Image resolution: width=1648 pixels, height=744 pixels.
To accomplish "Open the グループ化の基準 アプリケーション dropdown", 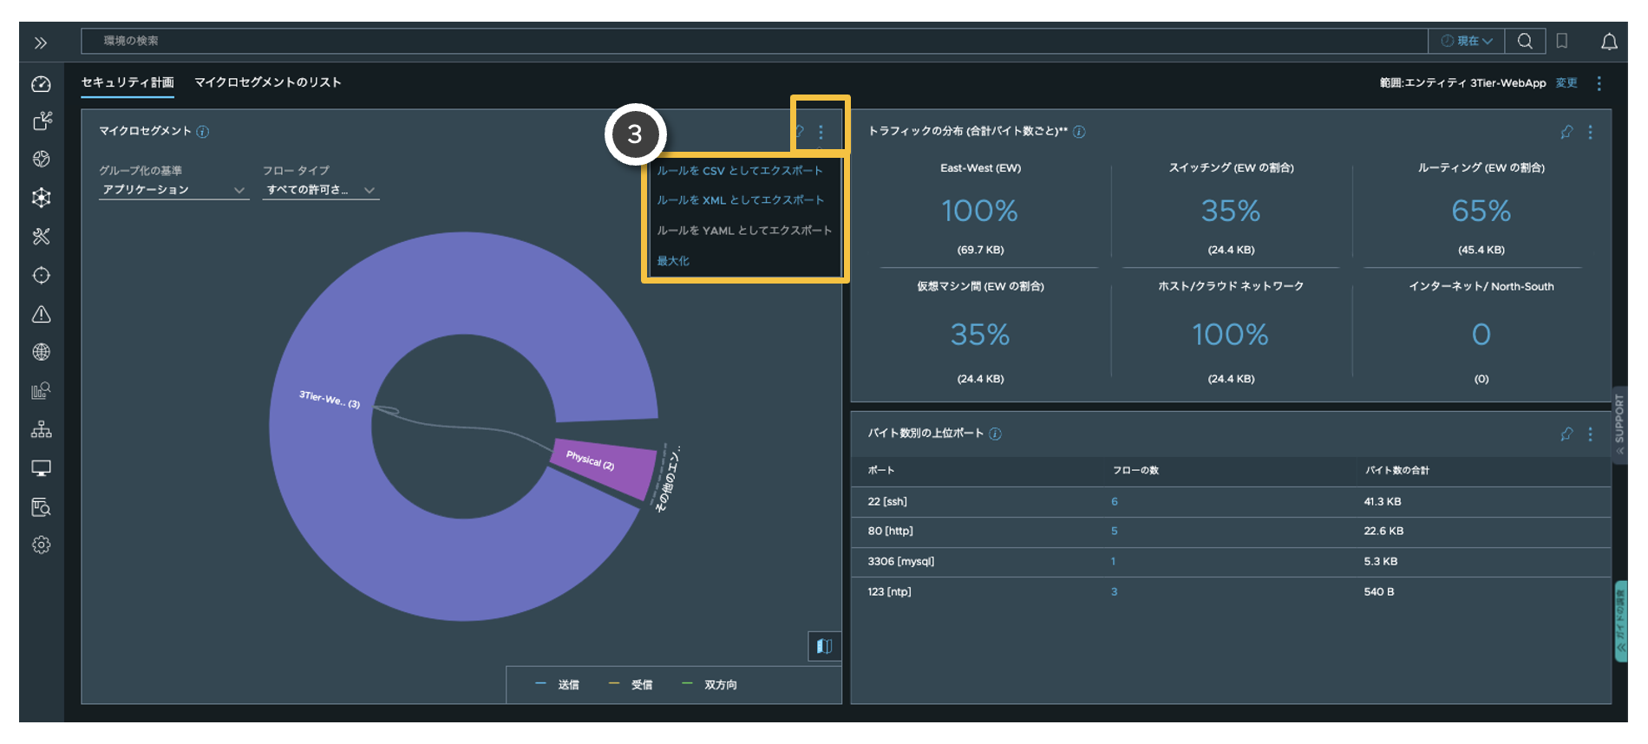I will pyautogui.click(x=173, y=190).
